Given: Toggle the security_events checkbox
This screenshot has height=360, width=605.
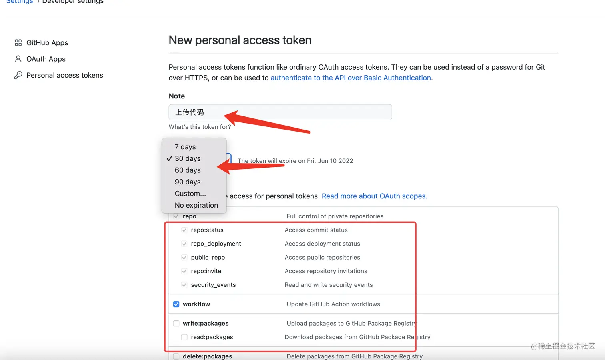Looking at the screenshot, I should 184,285.
